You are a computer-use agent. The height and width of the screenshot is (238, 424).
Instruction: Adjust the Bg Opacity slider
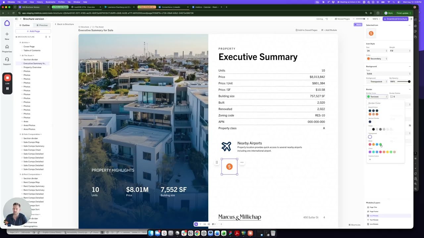pos(404,82)
